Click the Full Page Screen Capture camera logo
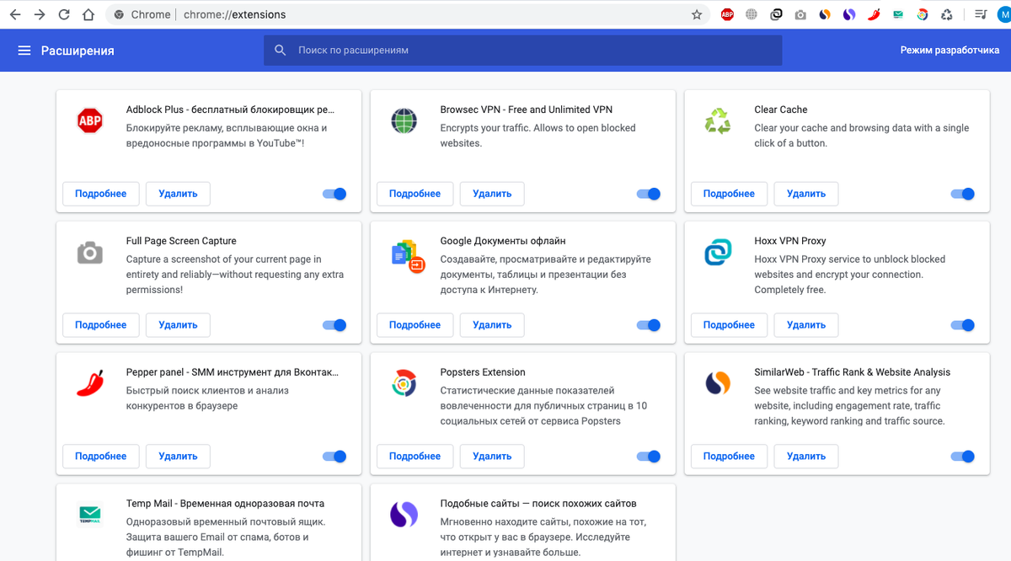The height and width of the screenshot is (561, 1011). pos(90,253)
